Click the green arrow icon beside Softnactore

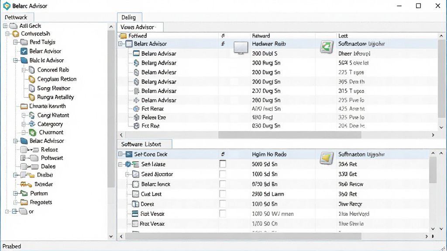pyautogui.click(x=327, y=47)
